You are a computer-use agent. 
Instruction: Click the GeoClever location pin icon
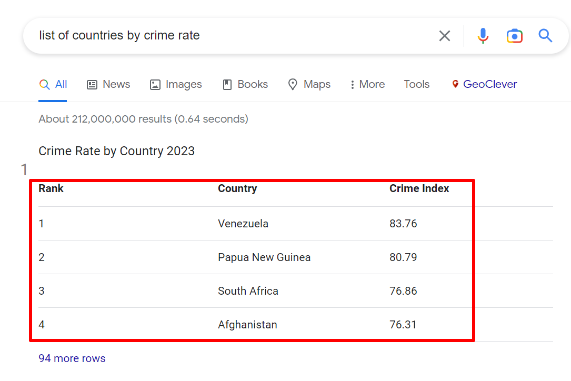point(455,84)
